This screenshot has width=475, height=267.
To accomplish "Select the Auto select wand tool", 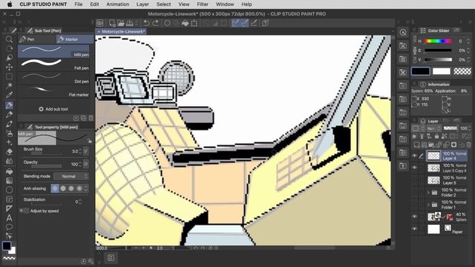I will [9, 86].
